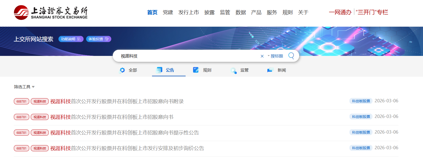
Task: Open the 监管 top navigation menu
Action: [x=225, y=12]
